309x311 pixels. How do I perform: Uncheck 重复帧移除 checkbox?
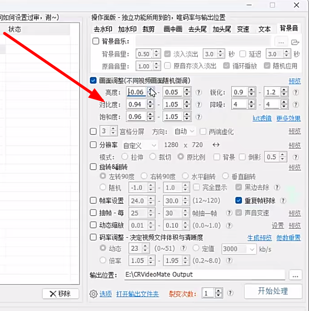pyautogui.click(x=238, y=201)
